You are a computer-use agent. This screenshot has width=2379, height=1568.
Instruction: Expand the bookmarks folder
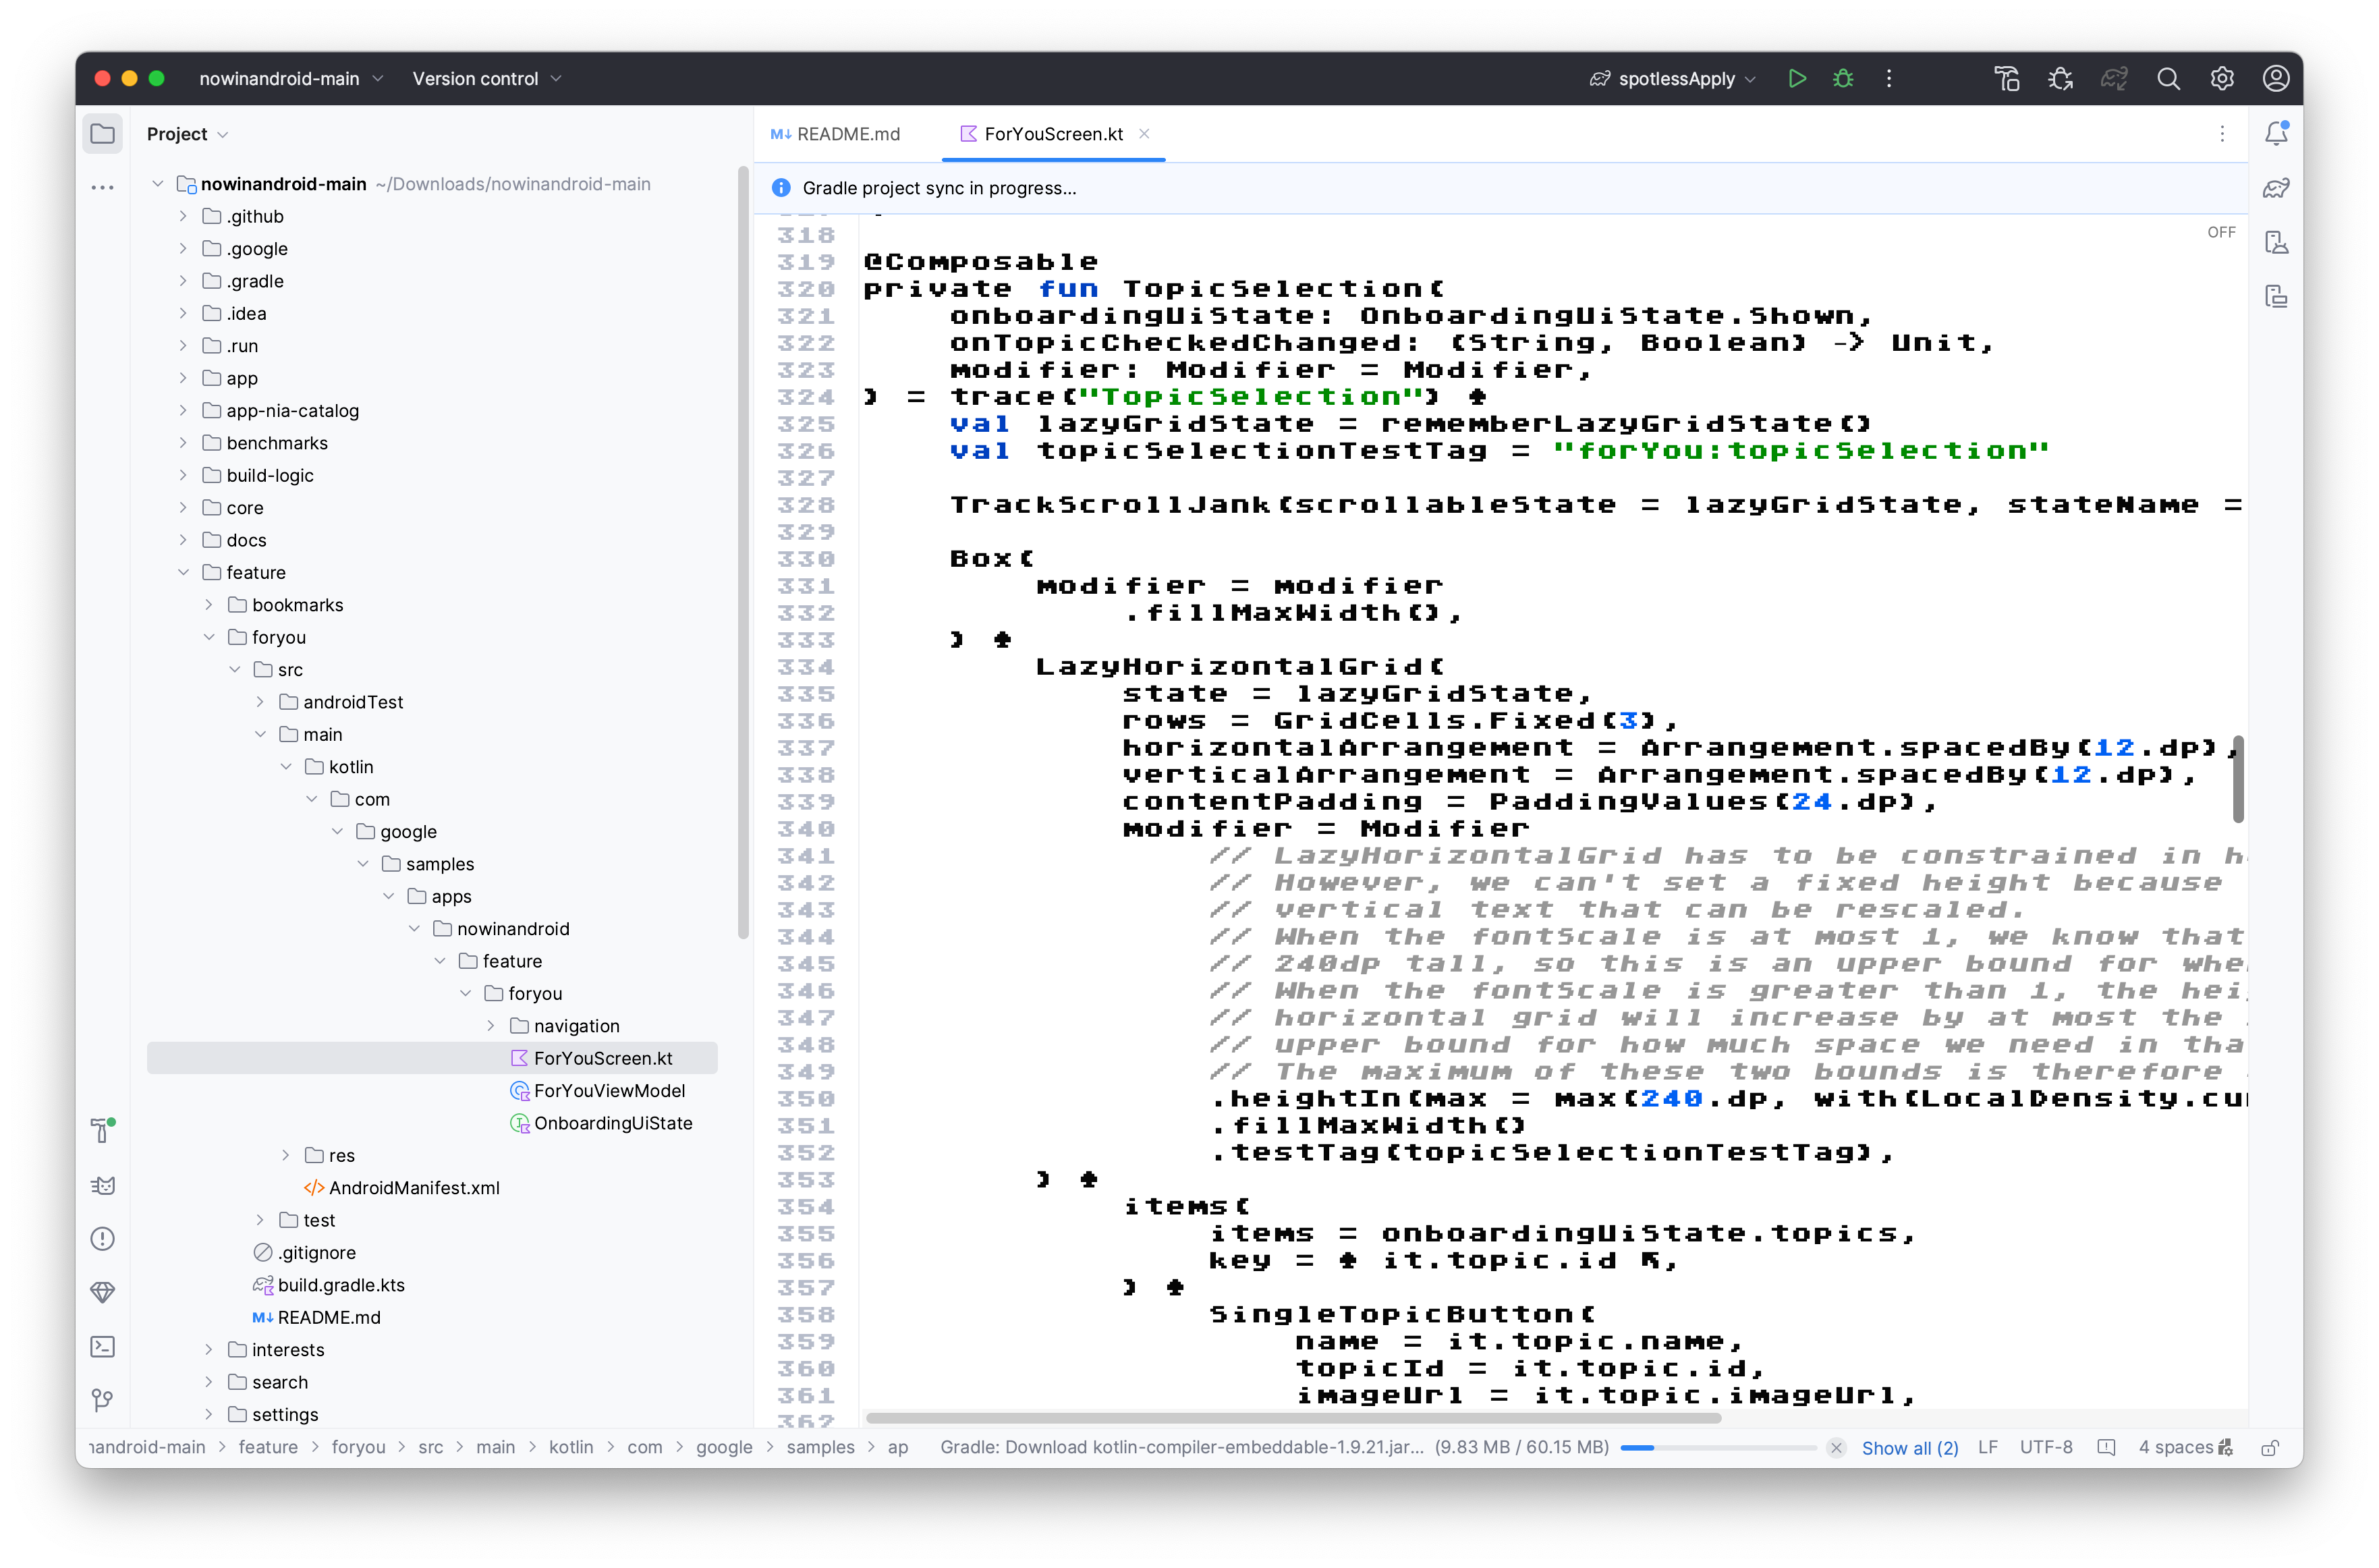coord(208,605)
